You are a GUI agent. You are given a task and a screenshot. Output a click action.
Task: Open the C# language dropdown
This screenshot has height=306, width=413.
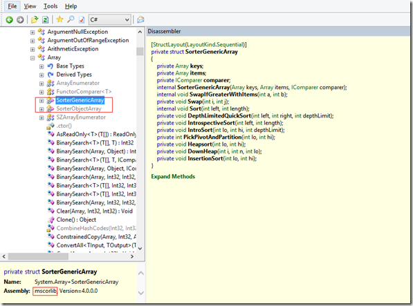[x=109, y=20]
